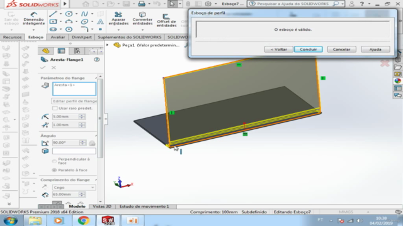Viewport: 403px width, 226px height.
Task: Open the DimXpert tab
Action: click(x=82, y=37)
